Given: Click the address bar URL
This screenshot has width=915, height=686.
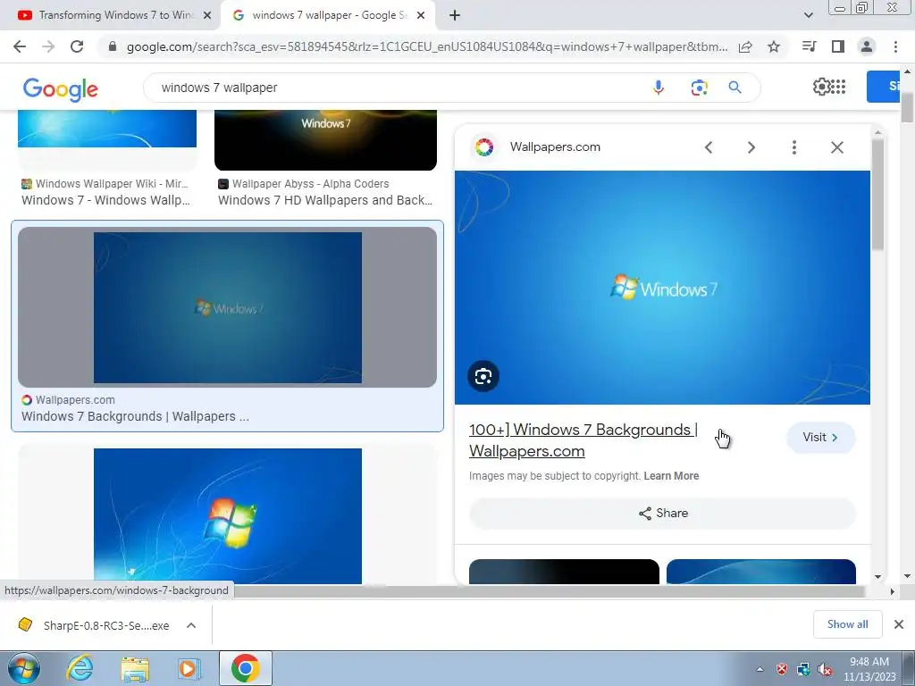Looking at the screenshot, I should [426, 46].
